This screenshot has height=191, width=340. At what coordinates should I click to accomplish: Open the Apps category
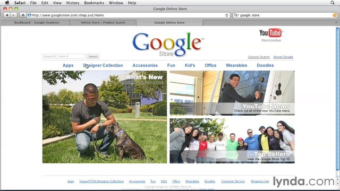coord(68,65)
